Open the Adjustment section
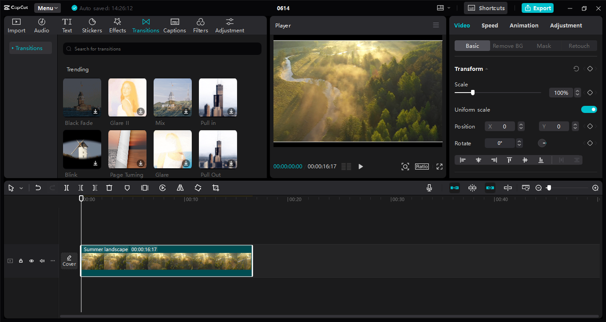This screenshot has height=322, width=606. click(x=230, y=26)
